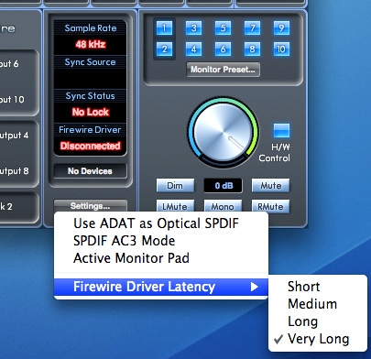Select monitor preset button 4
The width and height of the screenshot is (371, 359).
[x=193, y=49]
